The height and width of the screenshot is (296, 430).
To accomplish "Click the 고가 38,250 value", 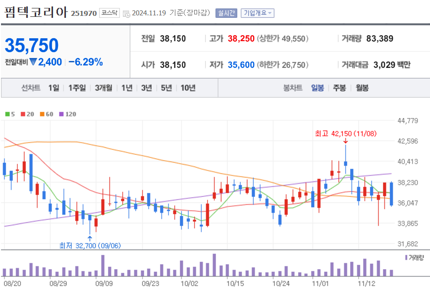I will click(x=241, y=39).
